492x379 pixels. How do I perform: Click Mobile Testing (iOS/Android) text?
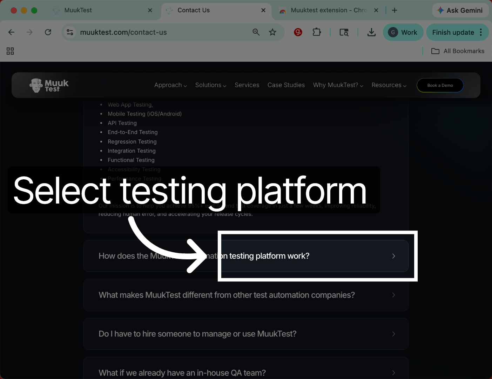[x=144, y=114]
